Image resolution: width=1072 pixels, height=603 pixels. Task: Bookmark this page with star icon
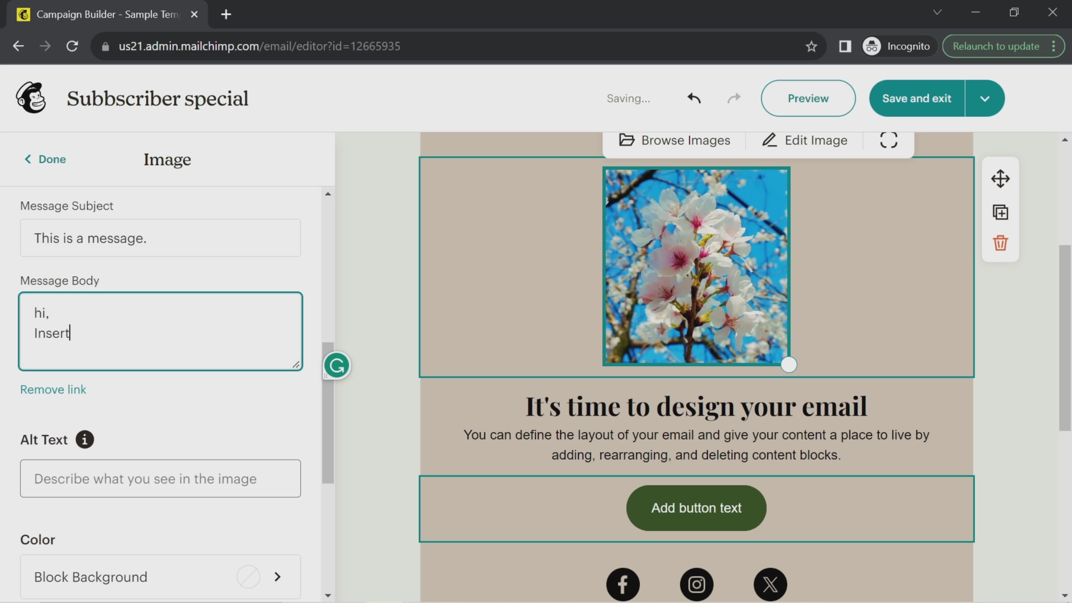(811, 46)
